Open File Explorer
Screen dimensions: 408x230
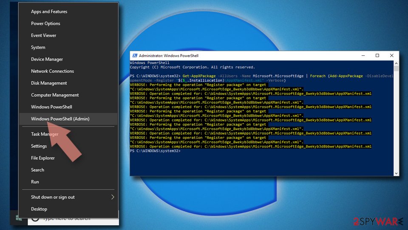tap(42, 158)
